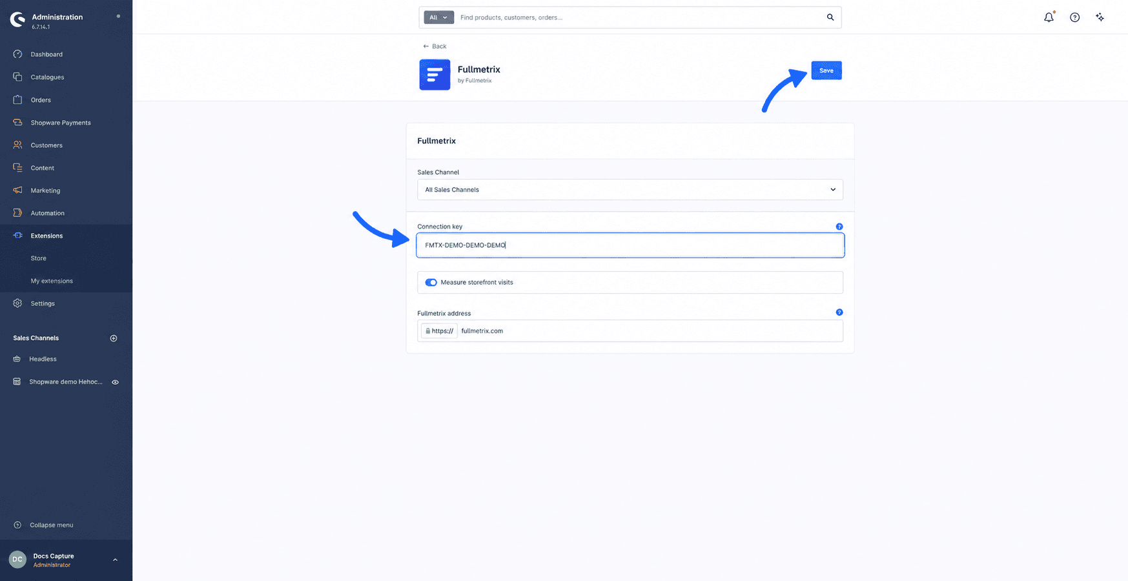The height and width of the screenshot is (581, 1128).
Task: Open the Store submenu item
Action: point(39,258)
